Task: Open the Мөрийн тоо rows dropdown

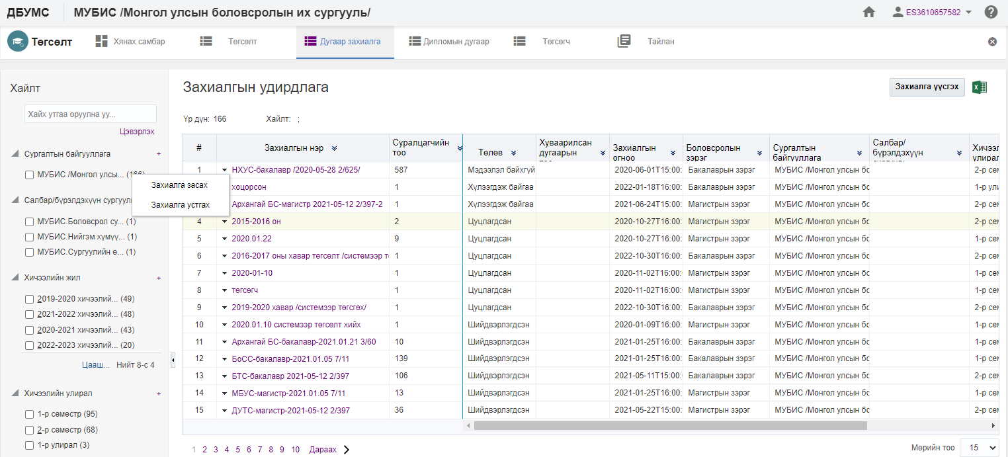Action: click(980, 448)
